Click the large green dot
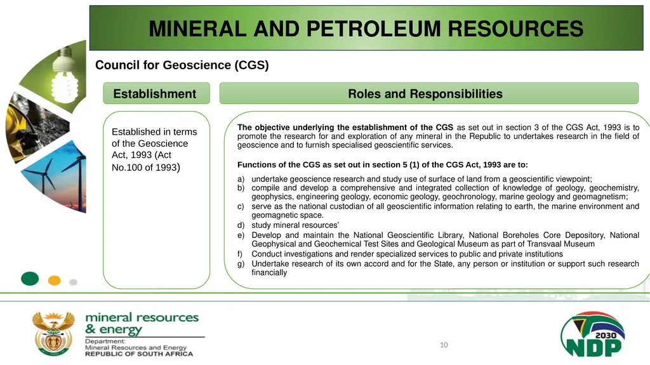 point(30,279)
